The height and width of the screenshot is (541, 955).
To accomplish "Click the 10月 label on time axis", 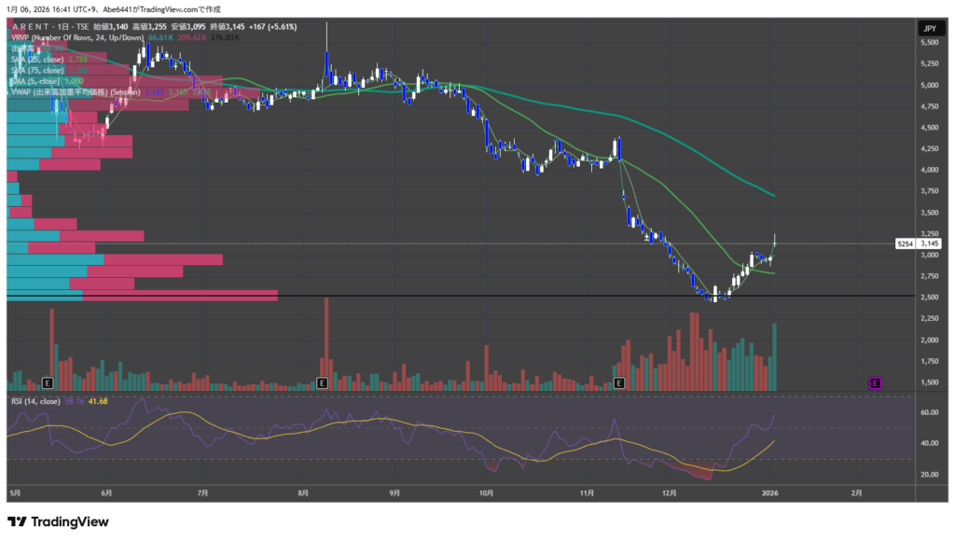I will pyautogui.click(x=485, y=491).
